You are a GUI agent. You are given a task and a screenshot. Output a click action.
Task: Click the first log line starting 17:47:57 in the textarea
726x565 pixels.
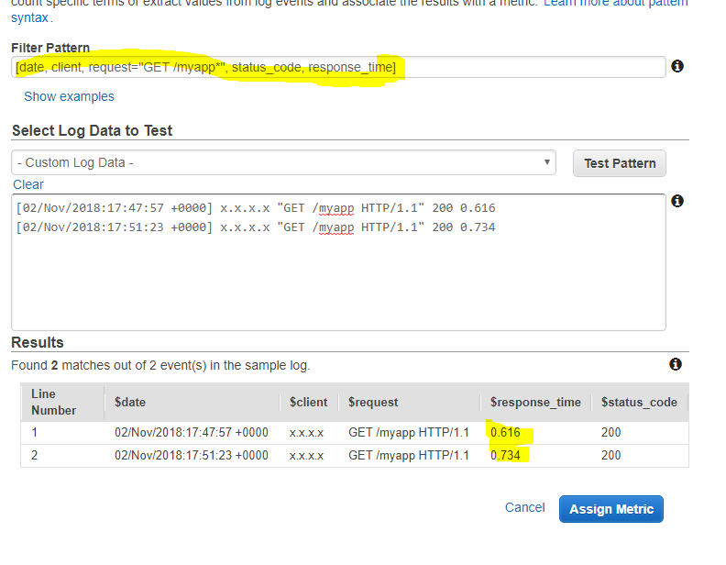[256, 208]
